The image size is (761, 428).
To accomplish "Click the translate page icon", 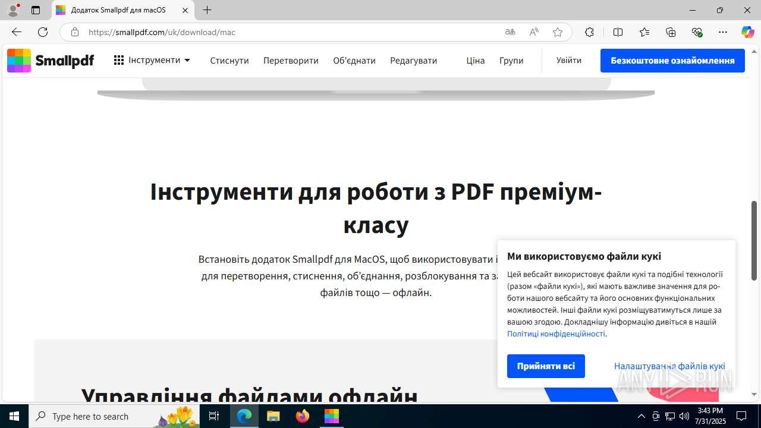I will pyautogui.click(x=510, y=32).
